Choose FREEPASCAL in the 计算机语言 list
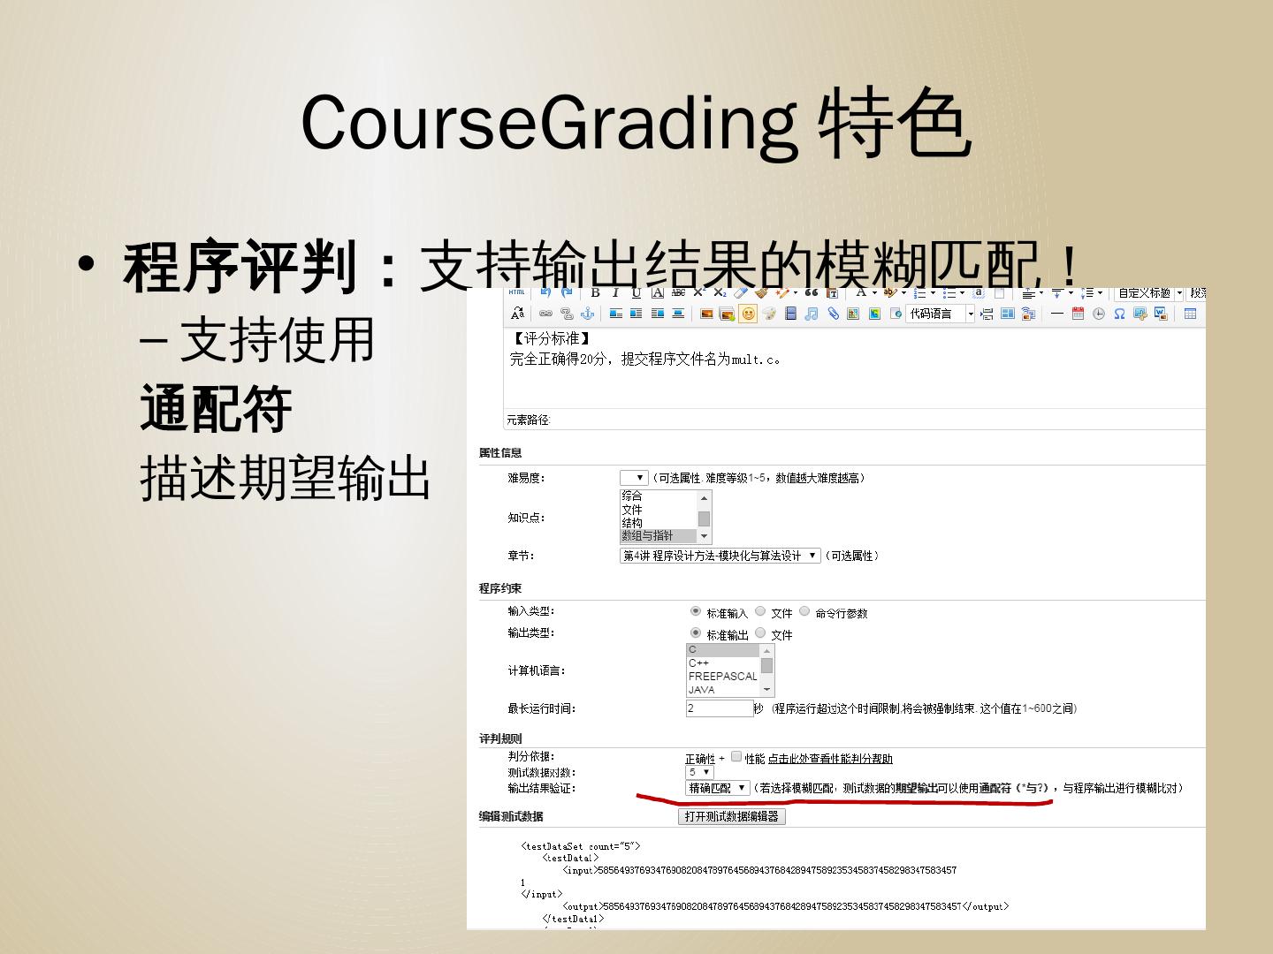Screen dimensions: 1273x954 [723, 677]
